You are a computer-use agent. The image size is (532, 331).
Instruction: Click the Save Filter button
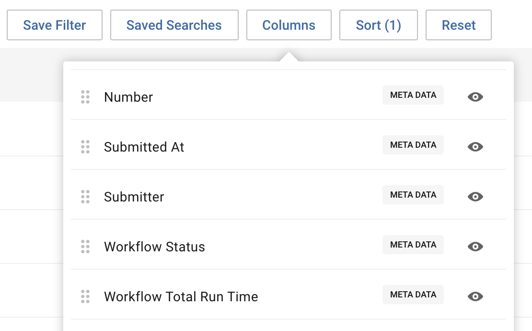point(54,25)
